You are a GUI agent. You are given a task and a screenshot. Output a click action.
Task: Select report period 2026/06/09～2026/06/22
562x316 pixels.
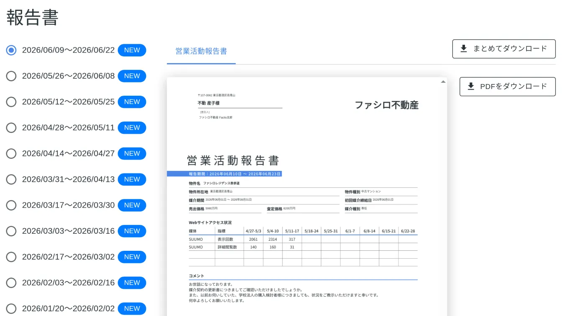pyautogui.click(x=11, y=50)
